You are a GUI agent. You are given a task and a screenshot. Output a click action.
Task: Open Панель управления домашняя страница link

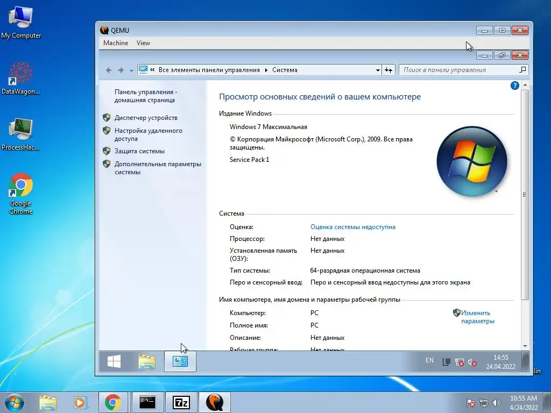pos(146,96)
